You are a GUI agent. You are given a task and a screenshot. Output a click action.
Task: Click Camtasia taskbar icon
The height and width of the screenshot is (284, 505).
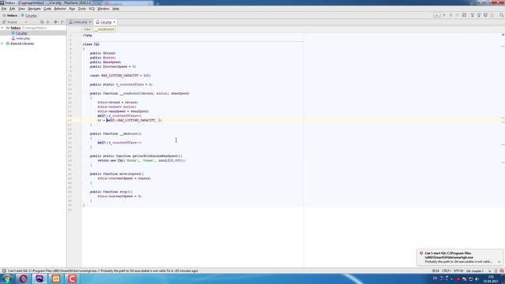point(72,278)
